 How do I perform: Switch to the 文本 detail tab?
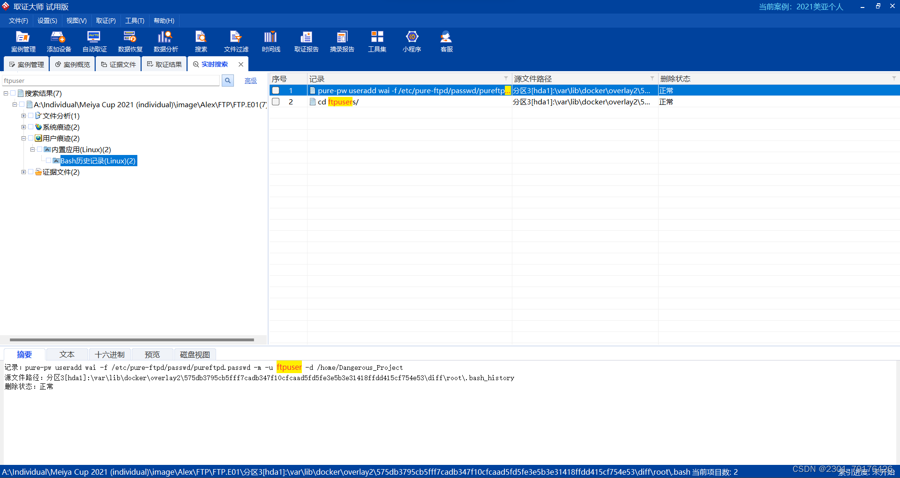click(67, 354)
